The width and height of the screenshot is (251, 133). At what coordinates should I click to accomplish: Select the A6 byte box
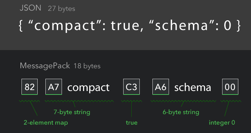[x=161, y=87]
